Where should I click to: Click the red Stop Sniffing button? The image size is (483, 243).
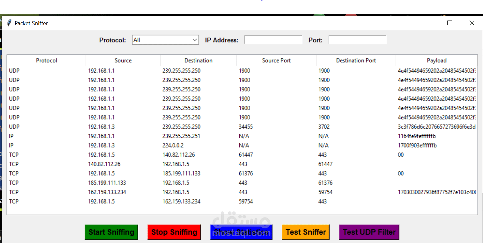(x=174, y=232)
